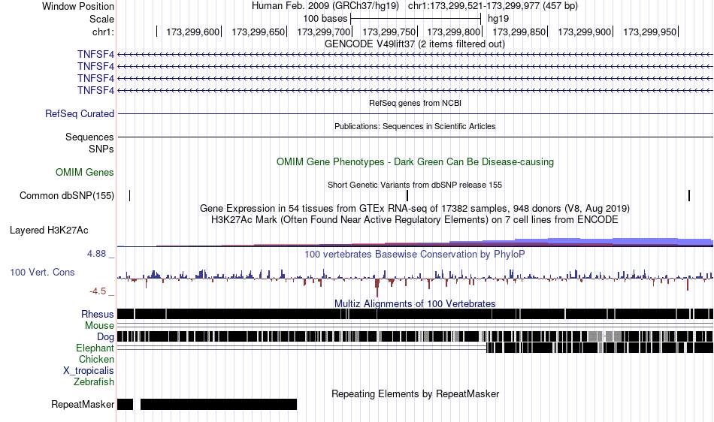Click the hg19 scale label
The width and height of the screenshot is (714, 422).
point(498,19)
